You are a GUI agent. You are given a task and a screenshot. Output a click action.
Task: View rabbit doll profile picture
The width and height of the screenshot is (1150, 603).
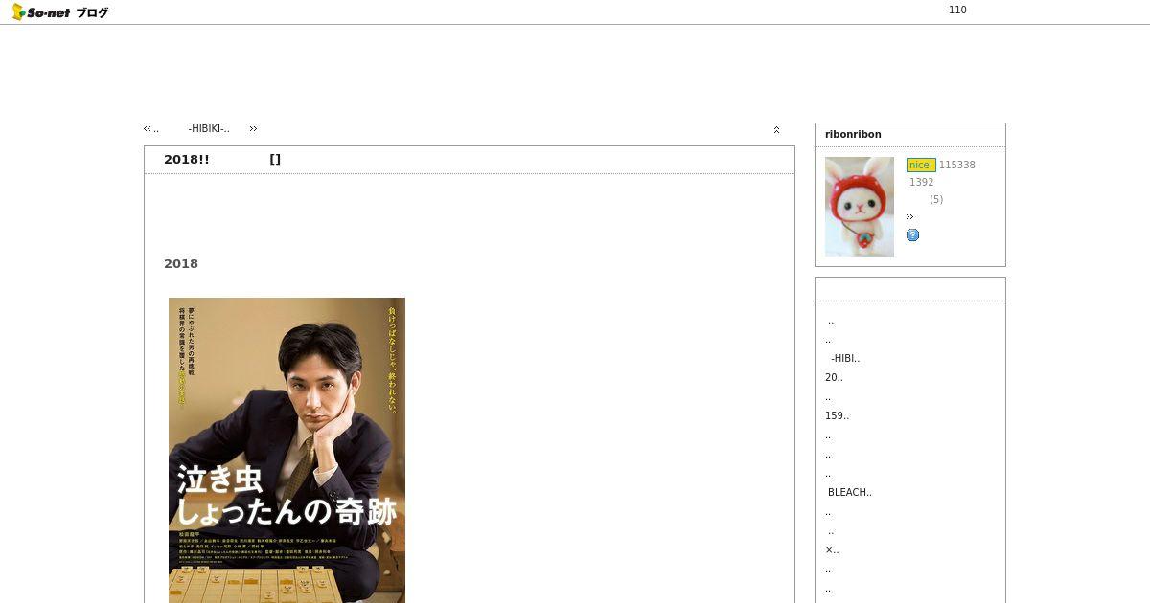tap(860, 207)
